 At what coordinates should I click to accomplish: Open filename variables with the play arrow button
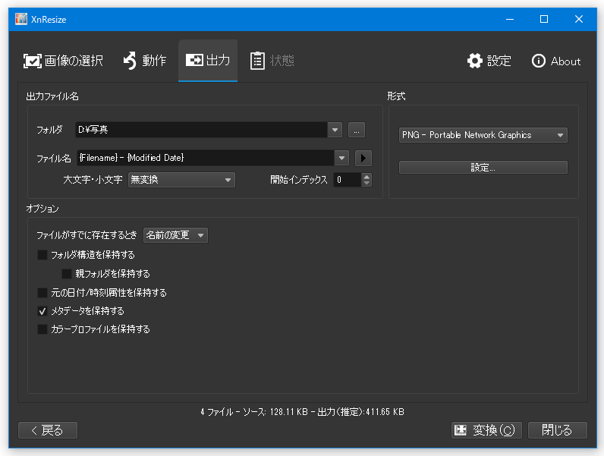coord(363,158)
